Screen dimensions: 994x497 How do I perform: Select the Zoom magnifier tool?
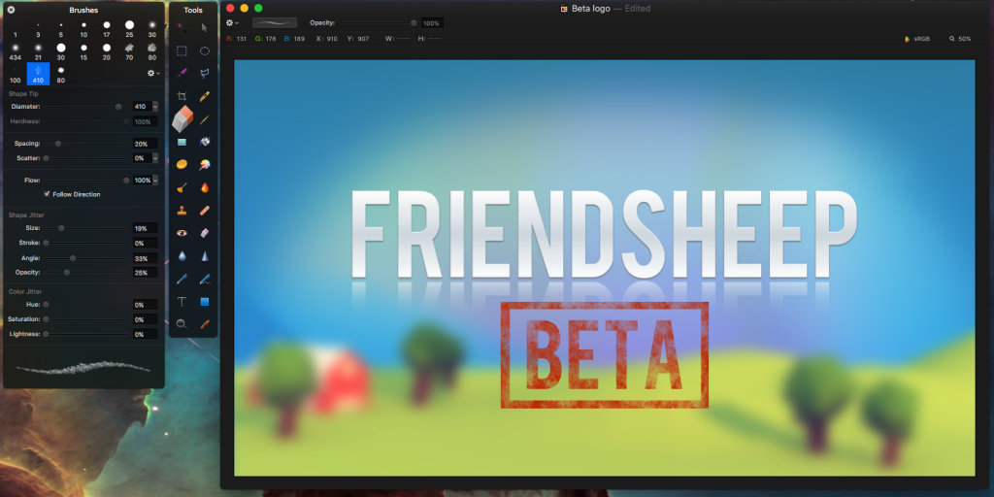tap(182, 324)
